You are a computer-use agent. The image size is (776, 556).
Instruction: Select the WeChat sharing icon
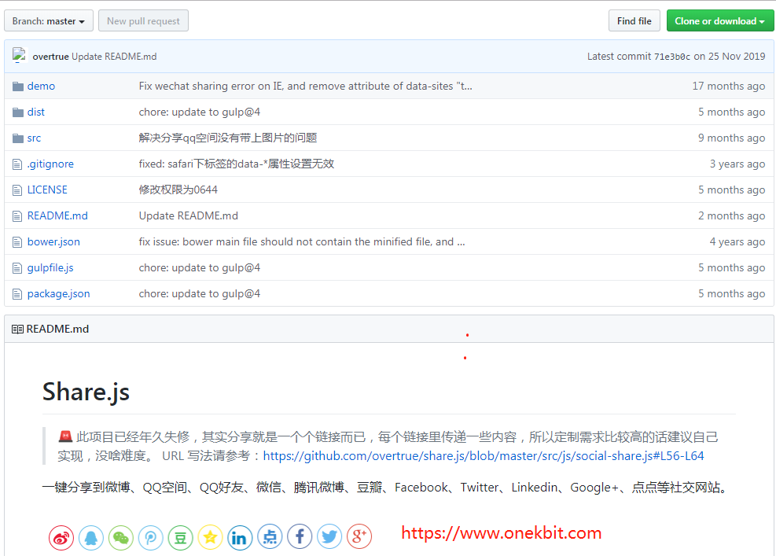click(x=120, y=537)
